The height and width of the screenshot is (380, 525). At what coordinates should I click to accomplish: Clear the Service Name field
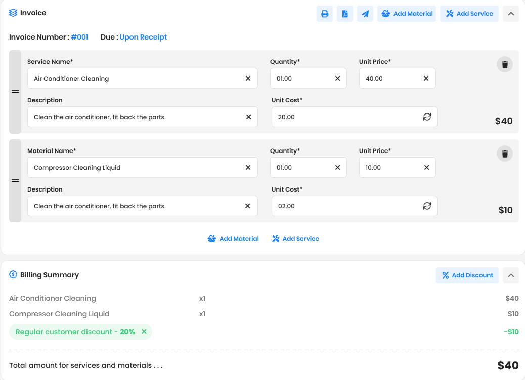(248, 78)
